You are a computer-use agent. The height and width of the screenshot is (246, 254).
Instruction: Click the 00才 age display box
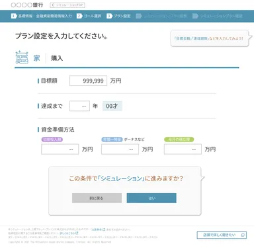(x=112, y=106)
